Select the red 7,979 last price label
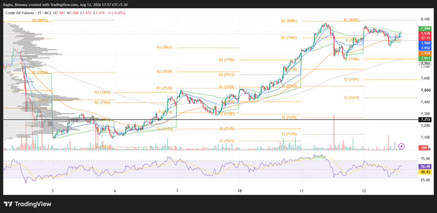This screenshot has width=437, height=213. point(425,33)
